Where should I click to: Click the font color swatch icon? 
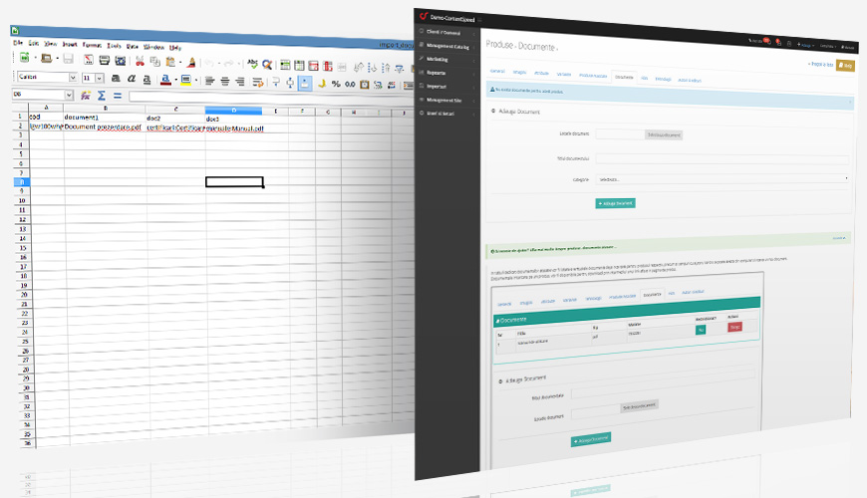tap(164, 80)
